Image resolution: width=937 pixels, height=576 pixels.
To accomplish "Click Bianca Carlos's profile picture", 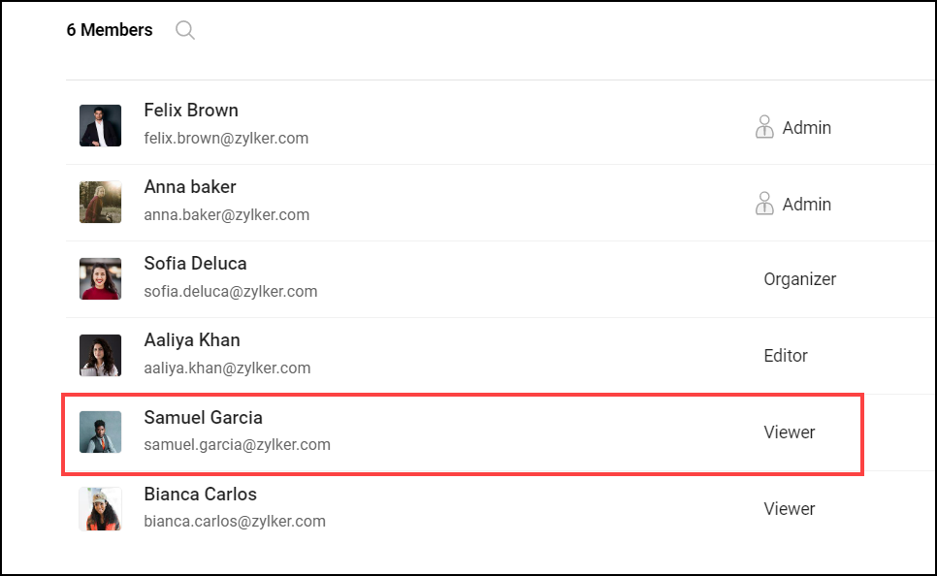I will tap(100, 508).
